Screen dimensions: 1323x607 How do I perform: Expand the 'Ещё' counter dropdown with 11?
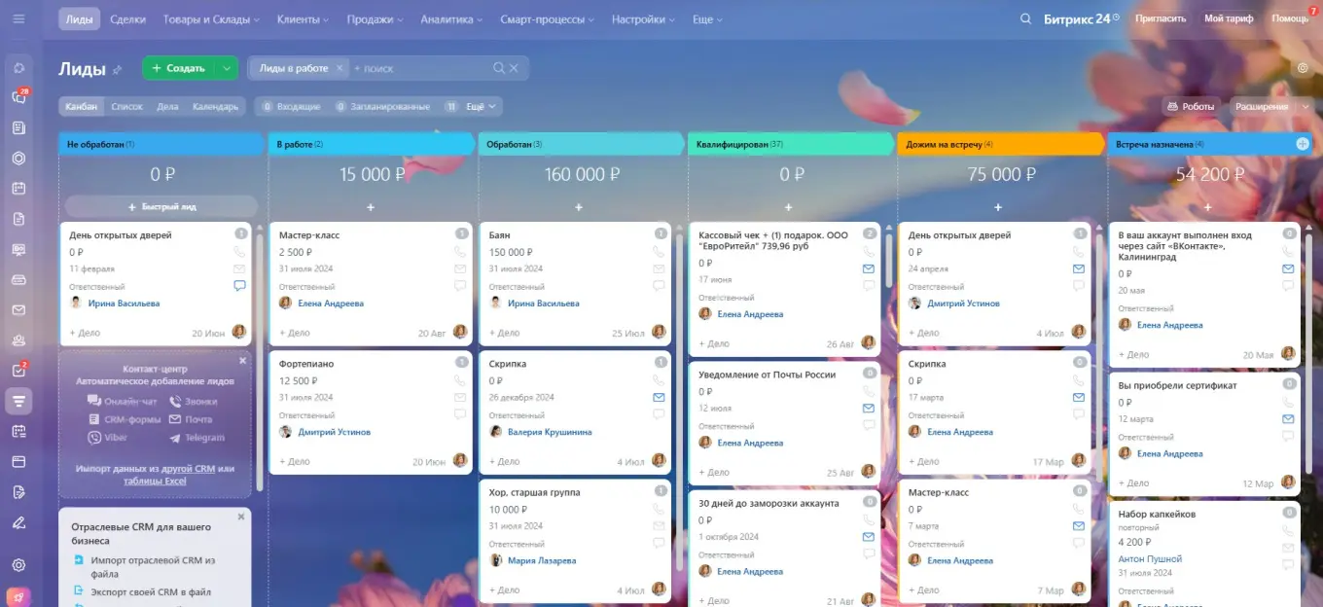[471, 106]
